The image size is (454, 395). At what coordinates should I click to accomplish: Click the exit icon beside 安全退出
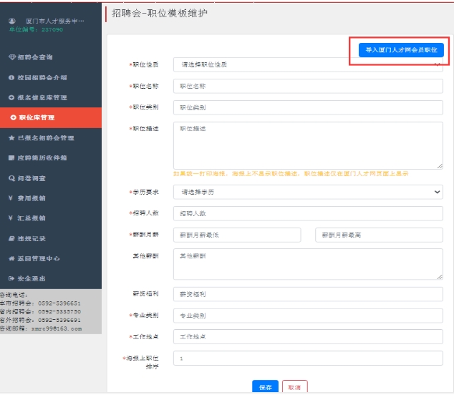point(11,278)
